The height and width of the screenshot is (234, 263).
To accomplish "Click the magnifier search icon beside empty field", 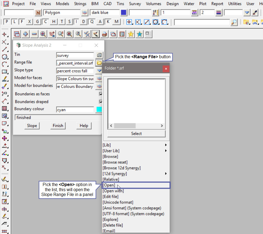I will (234, 22).
